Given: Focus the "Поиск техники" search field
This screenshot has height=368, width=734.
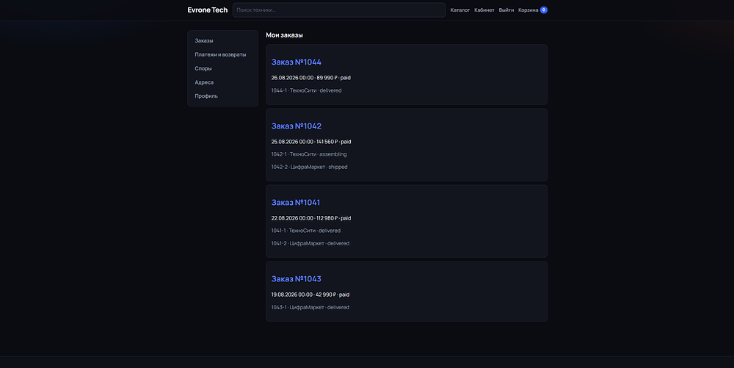Looking at the screenshot, I should click(339, 10).
